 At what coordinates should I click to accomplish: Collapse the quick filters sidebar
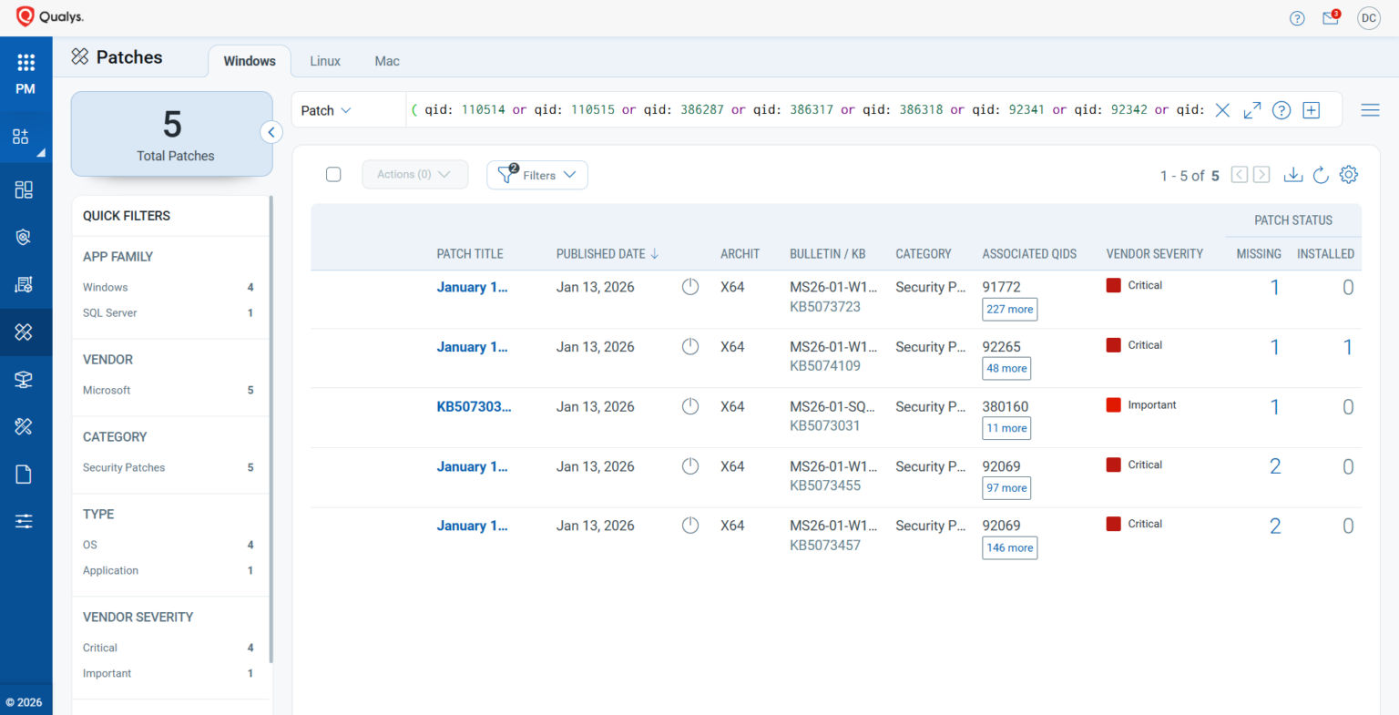[x=271, y=132]
